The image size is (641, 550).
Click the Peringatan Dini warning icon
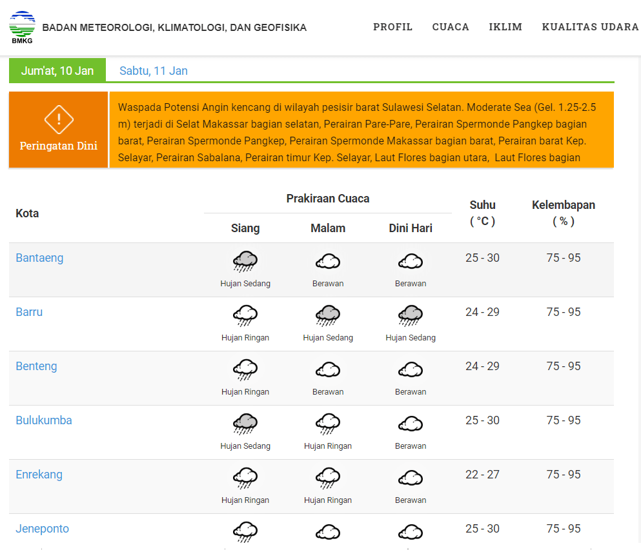(x=59, y=120)
